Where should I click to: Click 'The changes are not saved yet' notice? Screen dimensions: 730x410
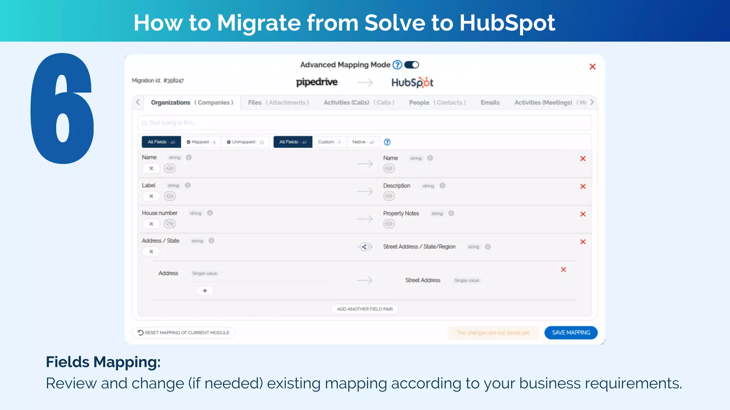[x=493, y=332]
